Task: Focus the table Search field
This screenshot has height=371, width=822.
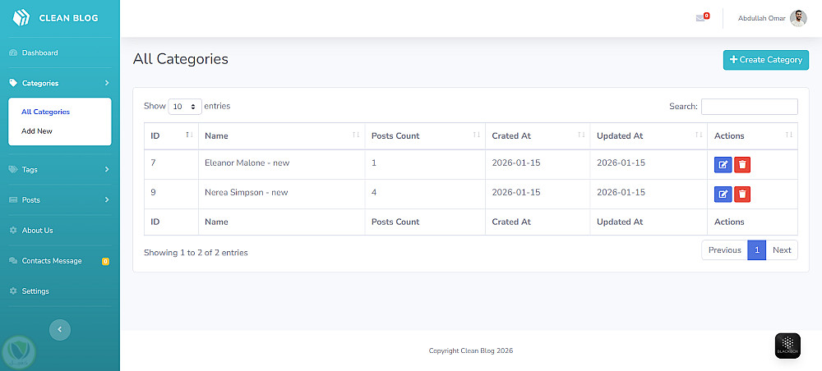Action: [749, 107]
